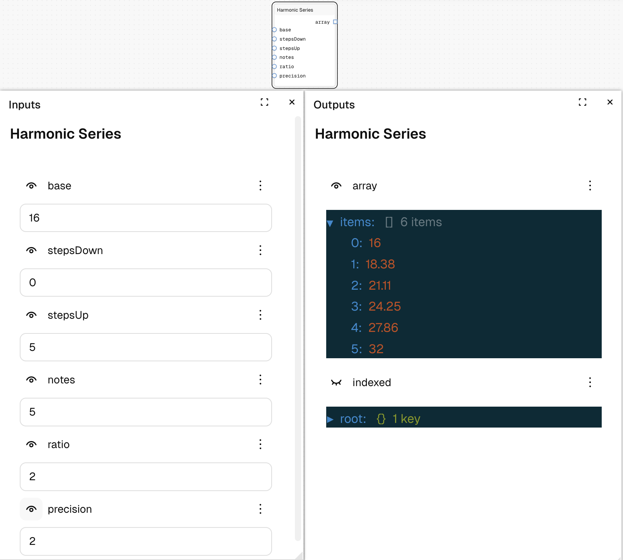The height and width of the screenshot is (560, 623).
Task: Expand Inputs panel to fullscreen
Action: (x=264, y=102)
